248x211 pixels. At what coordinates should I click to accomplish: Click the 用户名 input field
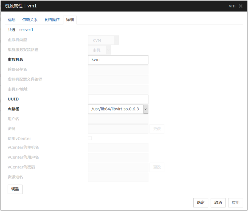pyautogui.click(x=118, y=119)
